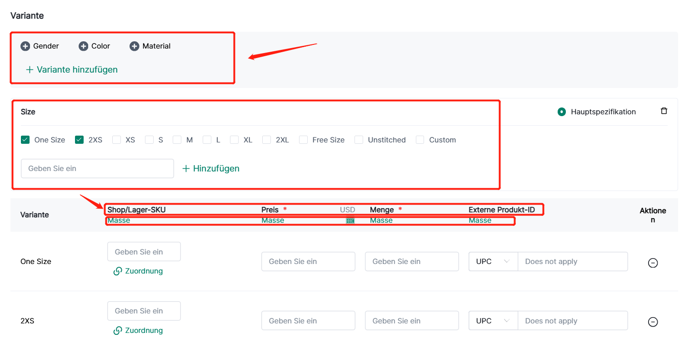Image resolution: width=689 pixels, height=347 pixels.
Task: Click the plus icon next to Color
Action: tap(83, 46)
